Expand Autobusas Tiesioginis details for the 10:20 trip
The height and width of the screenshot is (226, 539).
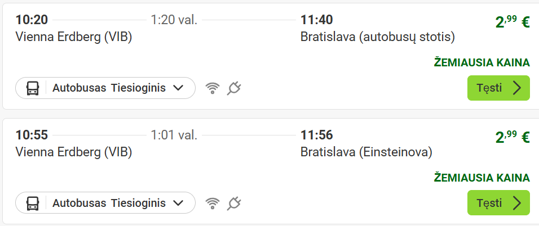(x=109, y=88)
